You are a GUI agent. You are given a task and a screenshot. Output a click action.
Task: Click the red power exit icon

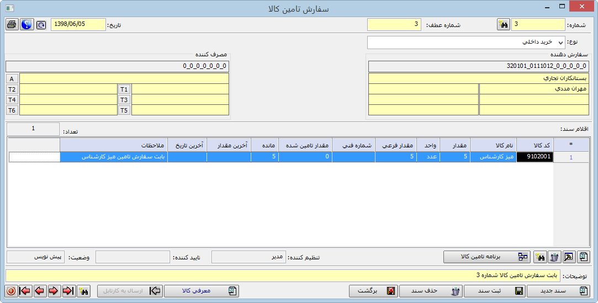click(11, 291)
